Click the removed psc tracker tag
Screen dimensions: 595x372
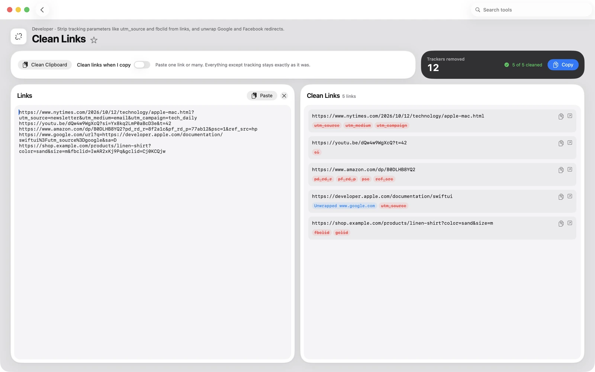coord(366,179)
